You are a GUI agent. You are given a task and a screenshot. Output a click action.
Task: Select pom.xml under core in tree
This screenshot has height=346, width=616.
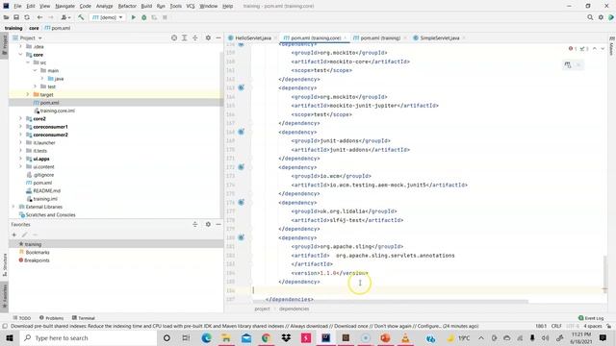49,103
